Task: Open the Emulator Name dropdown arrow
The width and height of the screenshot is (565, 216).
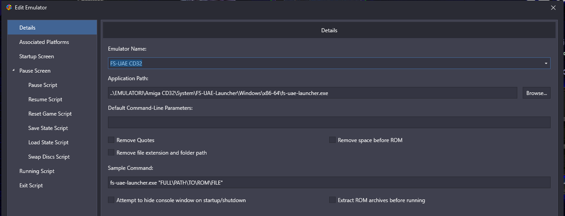Action: coord(546,63)
